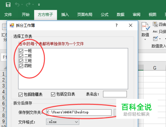Click the 拆分工作簿 dialog title icon
The image size is (166, 127).
coord(12,25)
